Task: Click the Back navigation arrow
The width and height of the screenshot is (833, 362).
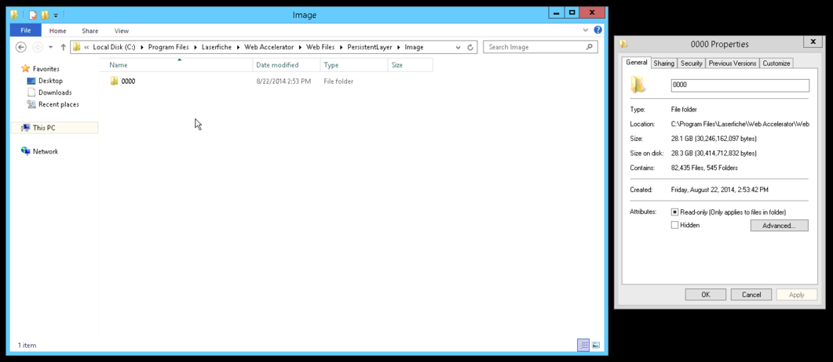Action: pyautogui.click(x=21, y=47)
